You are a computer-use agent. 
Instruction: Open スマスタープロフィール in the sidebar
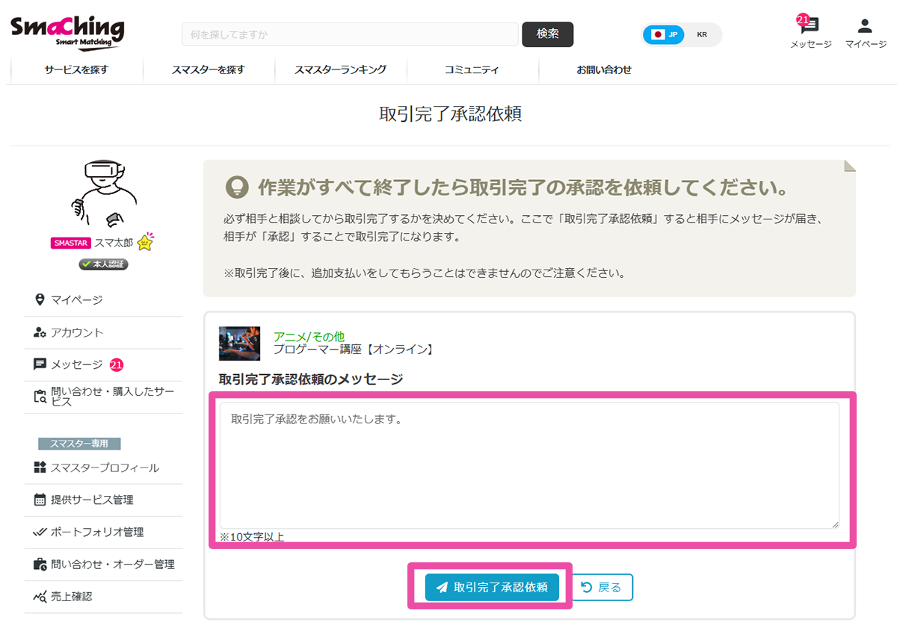click(x=105, y=467)
